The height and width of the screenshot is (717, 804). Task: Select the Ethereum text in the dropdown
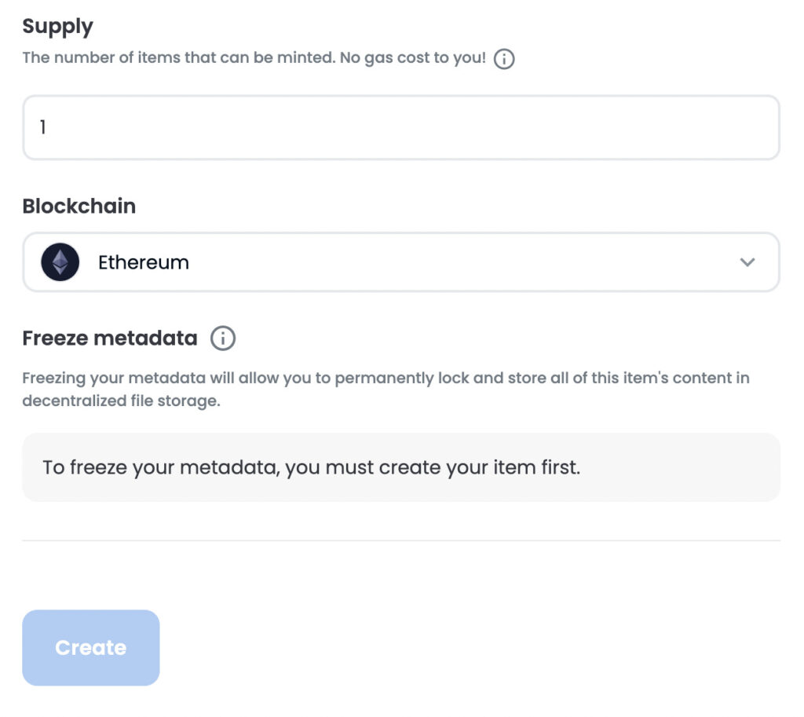click(x=143, y=262)
